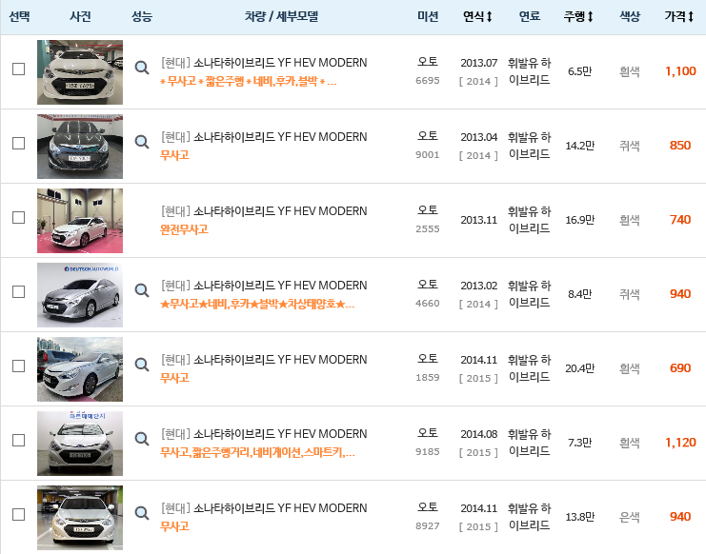Click the 미션 column header
Image resolution: width=706 pixels, height=554 pixels.
(x=428, y=16)
